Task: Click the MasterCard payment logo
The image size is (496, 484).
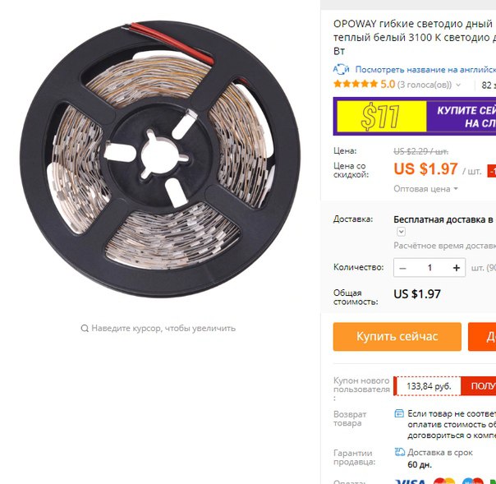Action: (444, 481)
